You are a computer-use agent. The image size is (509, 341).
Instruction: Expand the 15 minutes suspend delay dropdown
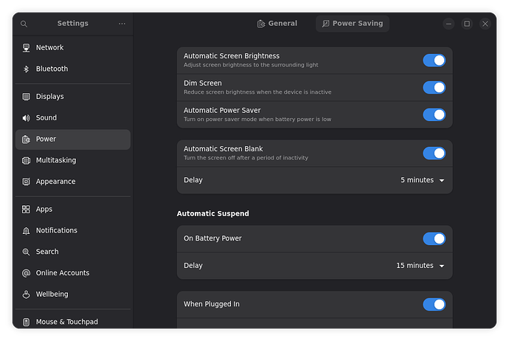click(x=420, y=266)
